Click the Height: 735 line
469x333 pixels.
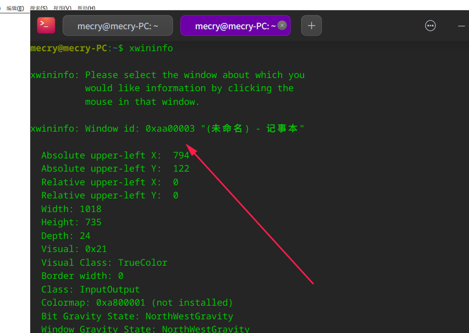pos(71,222)
